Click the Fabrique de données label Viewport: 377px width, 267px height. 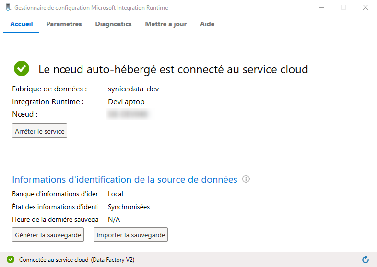[x=49, y=89]
